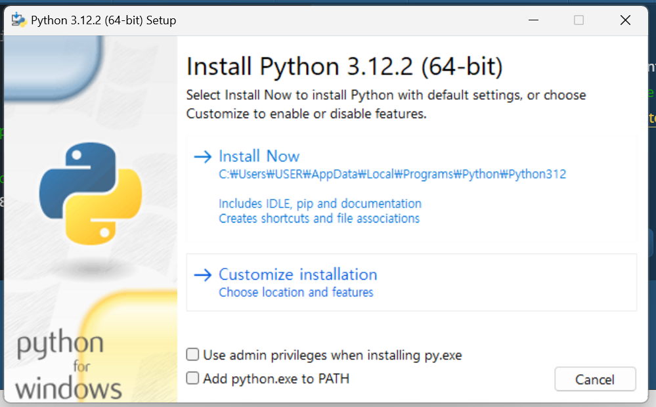Check Add python.exe to PATH
This screenshot has height=407, width=656.
pyautogui.click(x=192, y=378)
